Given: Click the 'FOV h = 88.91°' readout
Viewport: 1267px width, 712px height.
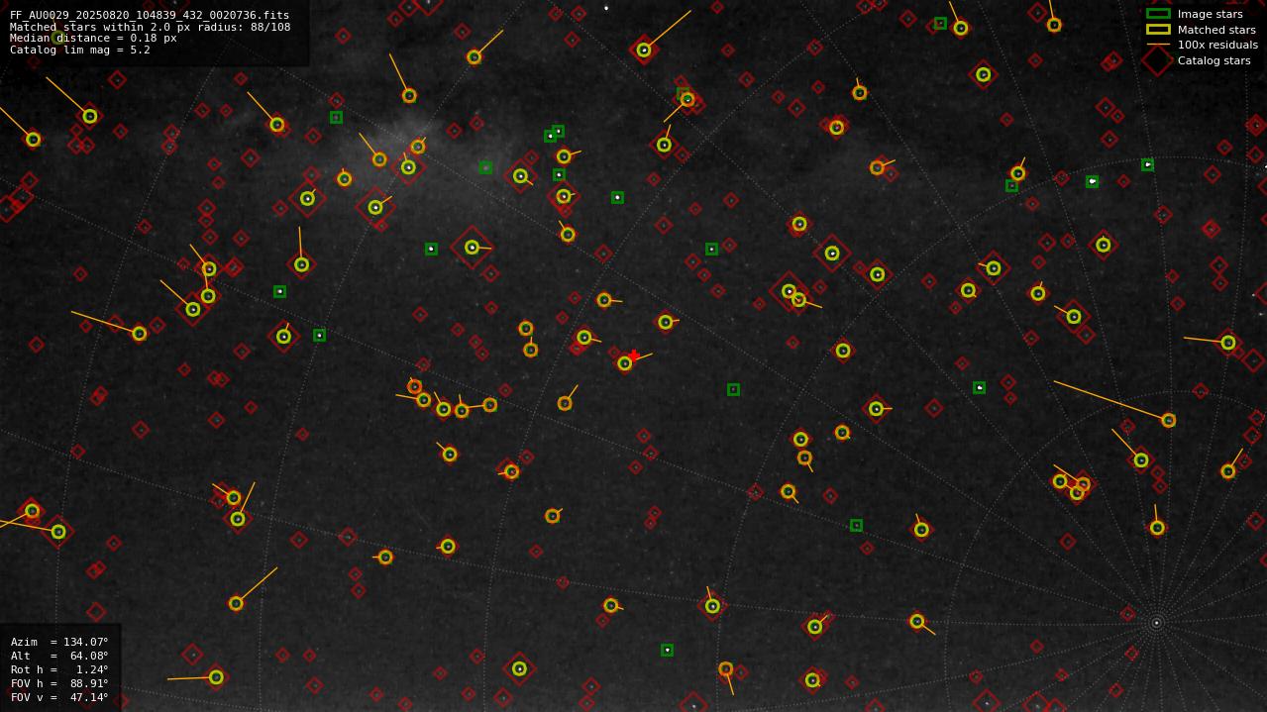Looking at the screenshot, I should click(59, 683).
